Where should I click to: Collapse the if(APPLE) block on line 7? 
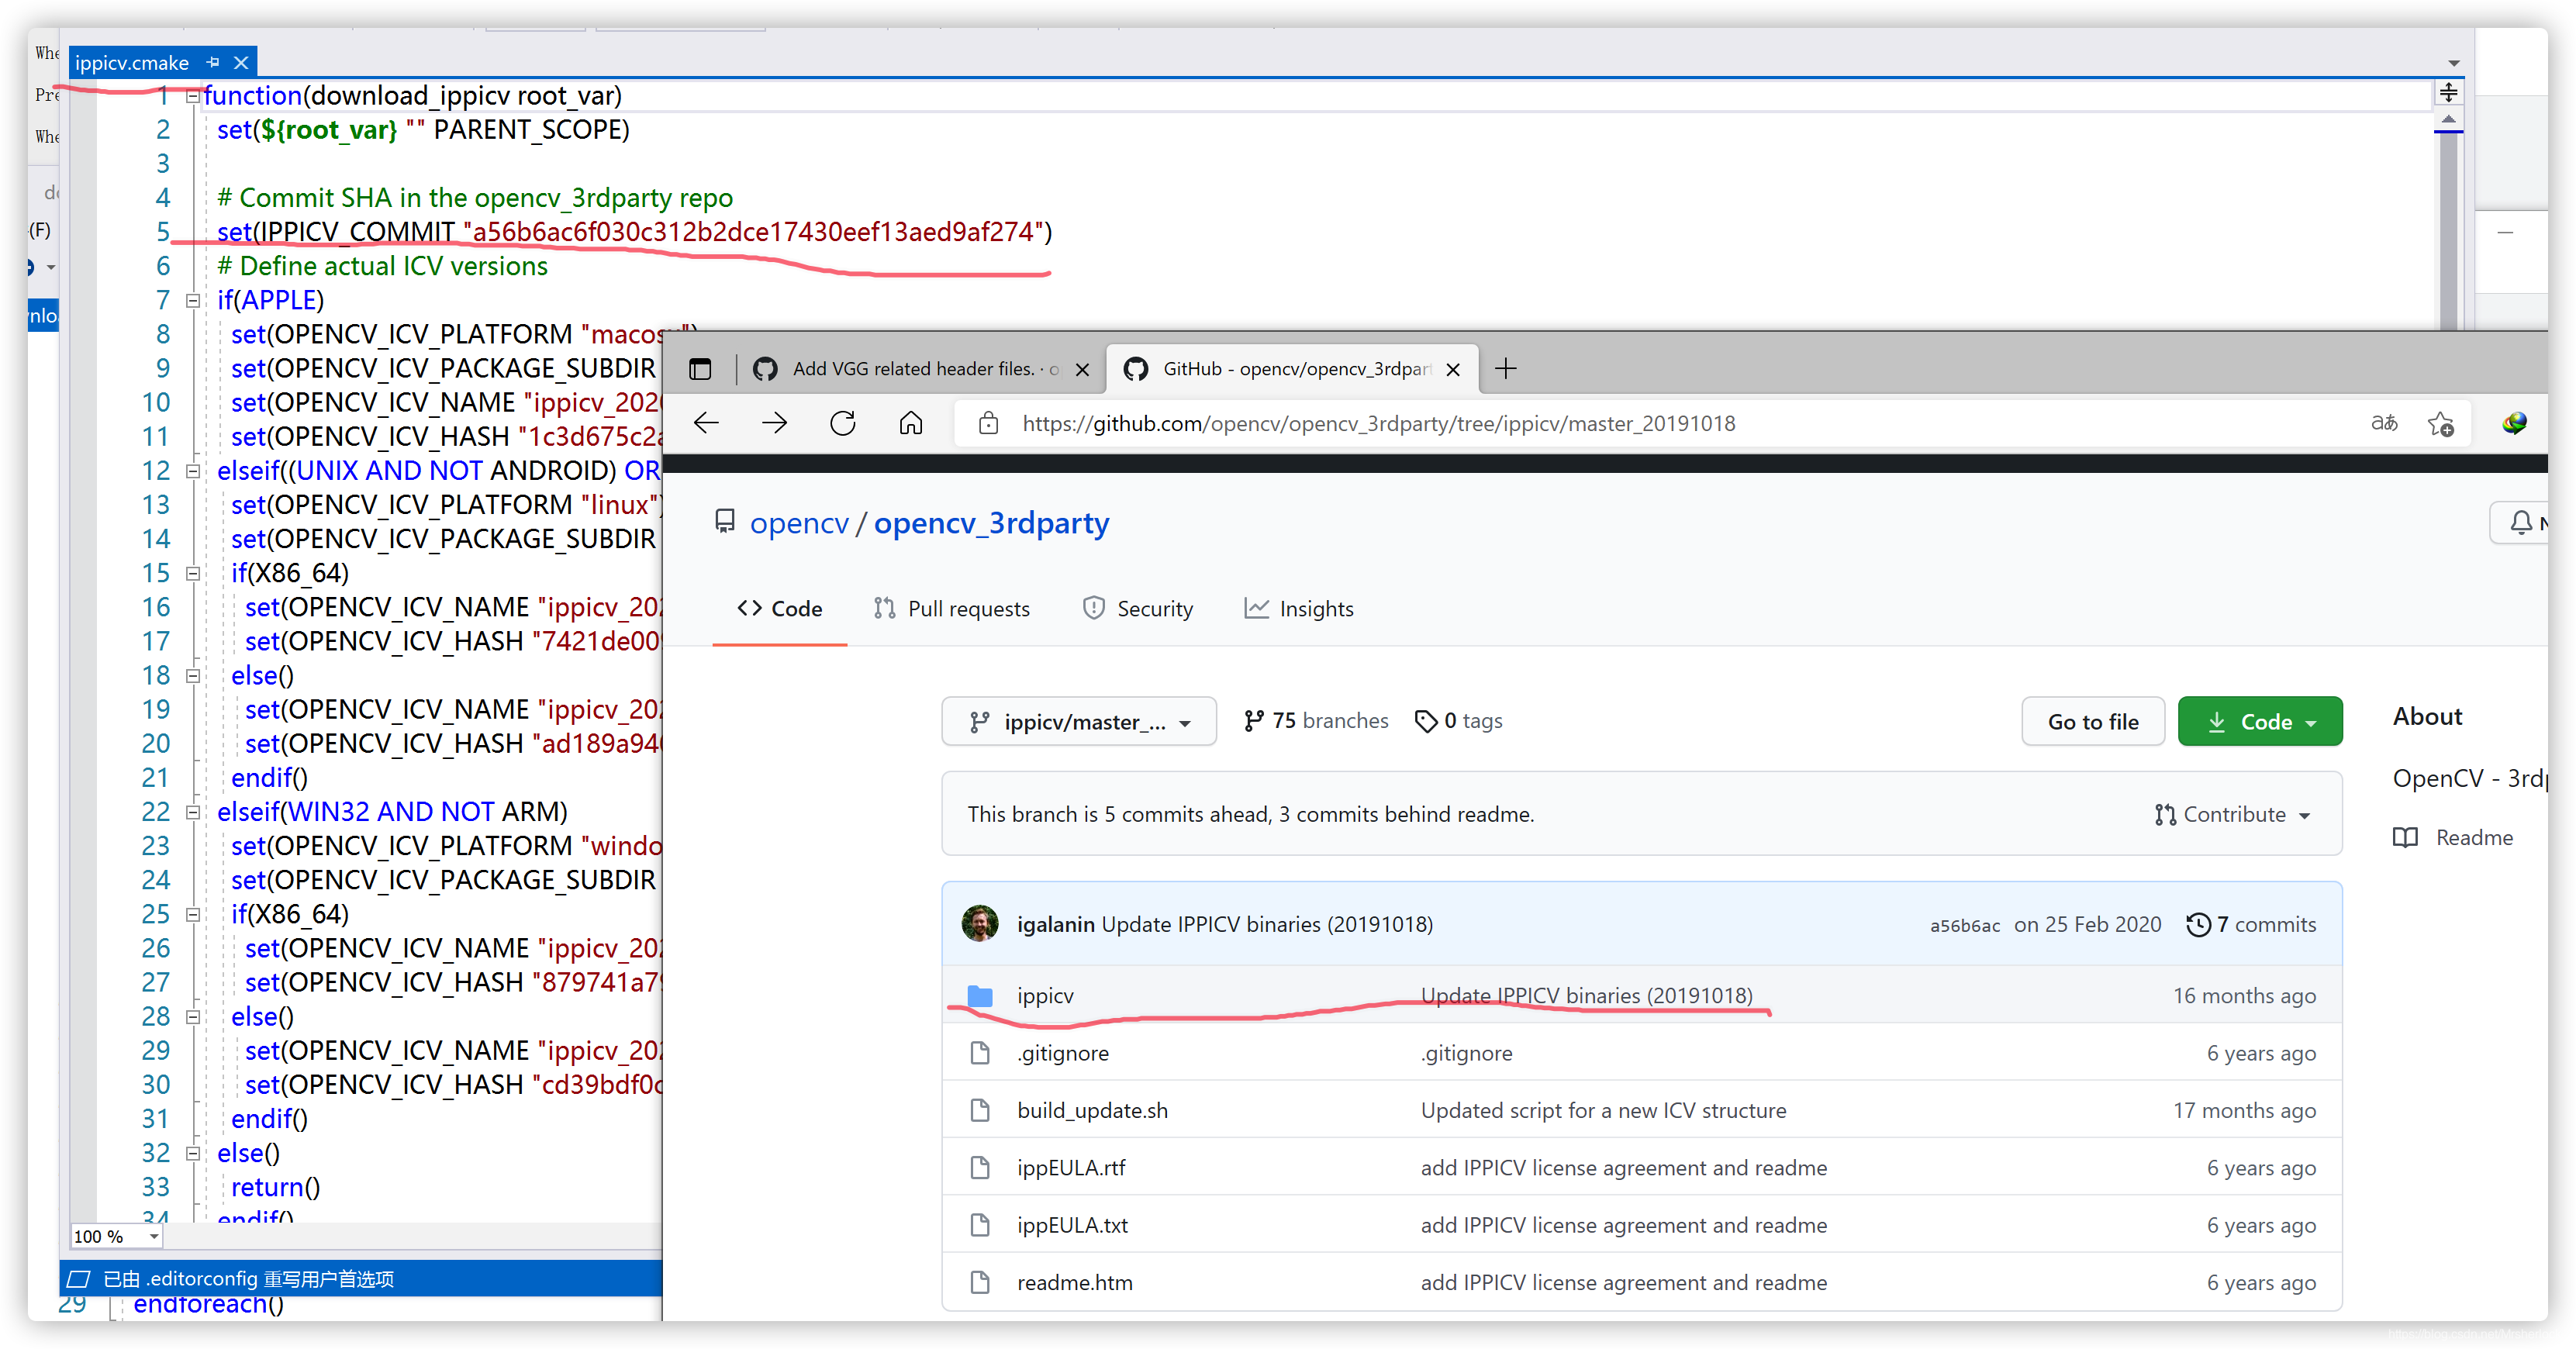[193, 300]
